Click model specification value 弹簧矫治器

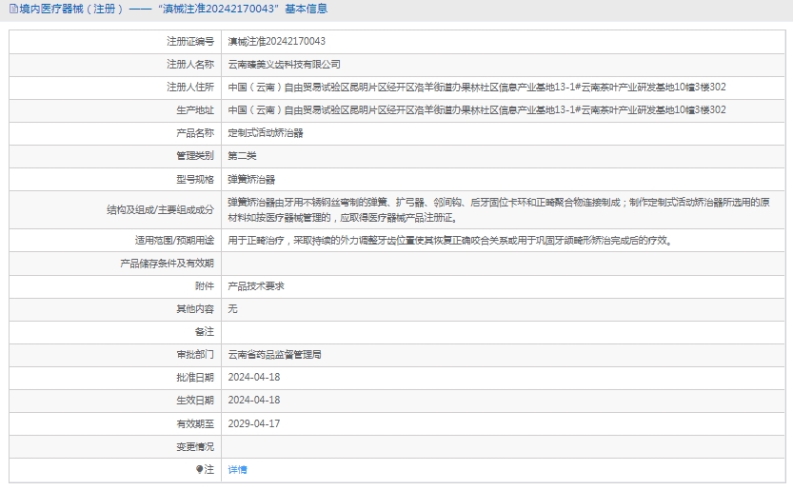pyautogui.click(x=251, y=179)
